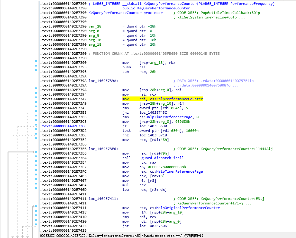Viewport: 296px width, 238px height.
Task: Click the 'sub rsp, 20h' instruction
Action: (139, 72)
